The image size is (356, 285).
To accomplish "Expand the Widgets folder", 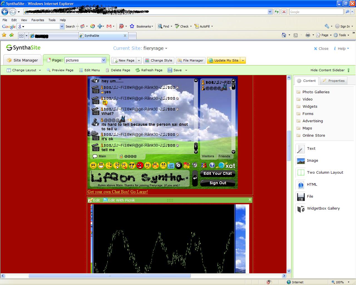I will (307, 106).
